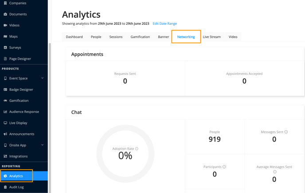The image size is (305, 193).
Task: Expand the Event Space chevron
Action: click(x=43, y=78)
